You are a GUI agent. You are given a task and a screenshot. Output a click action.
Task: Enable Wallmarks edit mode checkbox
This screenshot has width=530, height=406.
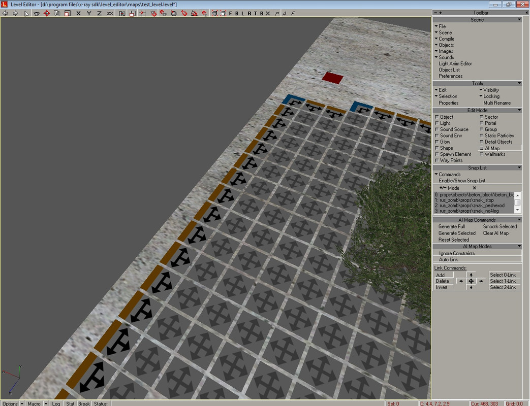click(481, 154)
